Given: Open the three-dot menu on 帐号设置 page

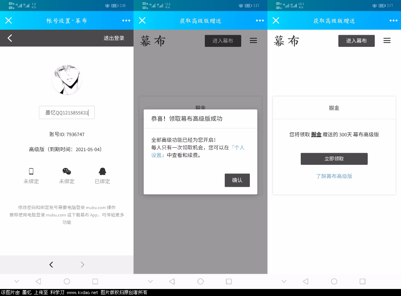Looking at the screenshot, I should pos(126,20).
